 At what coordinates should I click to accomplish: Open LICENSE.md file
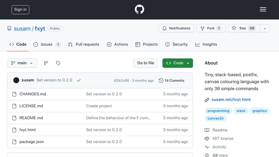pos(31,106)
